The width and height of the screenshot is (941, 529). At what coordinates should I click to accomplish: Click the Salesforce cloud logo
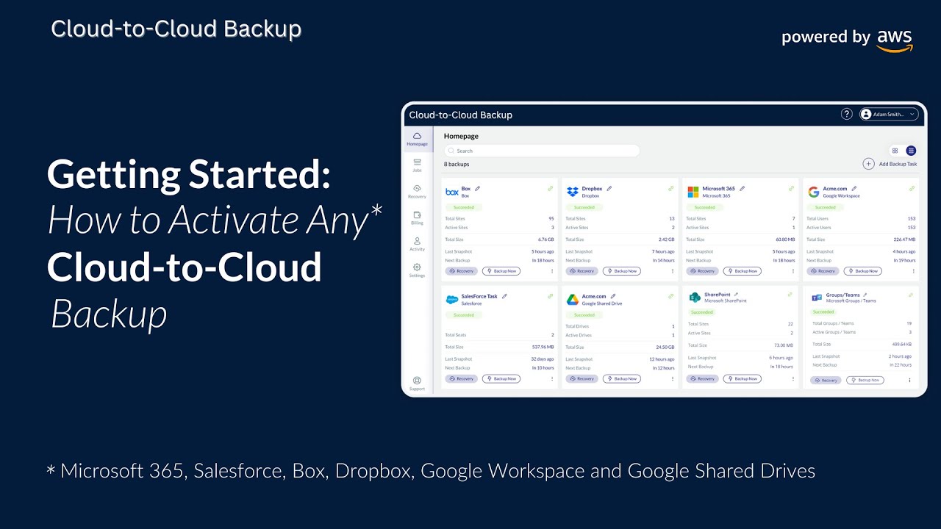pos(452,300)
